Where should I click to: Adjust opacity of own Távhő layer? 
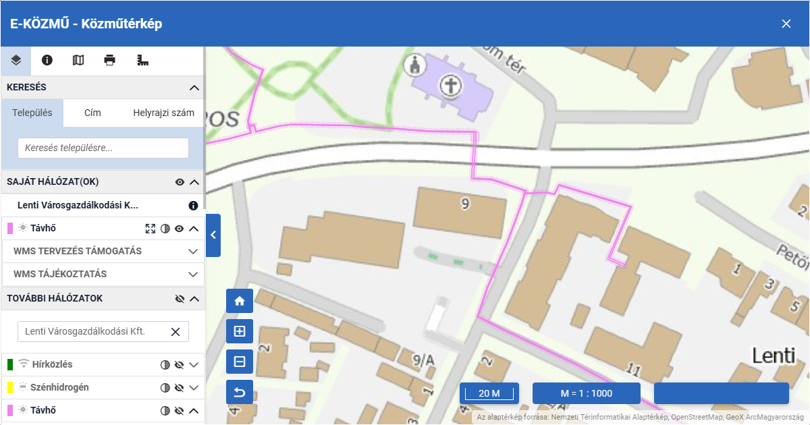tap(165, 229)
